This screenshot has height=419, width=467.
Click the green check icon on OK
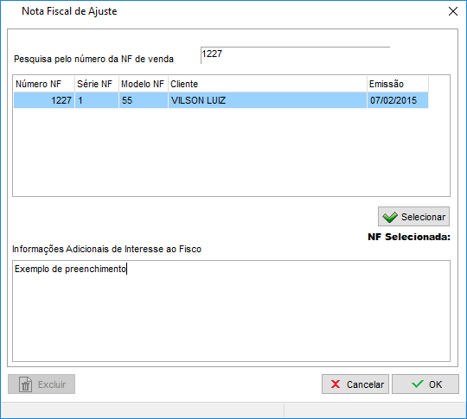tap(418, 384)
